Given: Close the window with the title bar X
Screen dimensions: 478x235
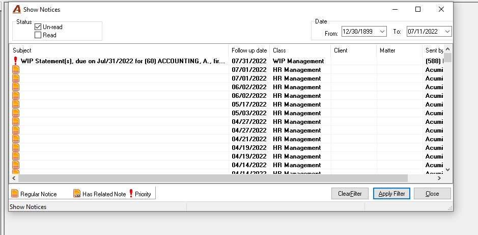Looking at the screenshot, I should click(441, 10).
